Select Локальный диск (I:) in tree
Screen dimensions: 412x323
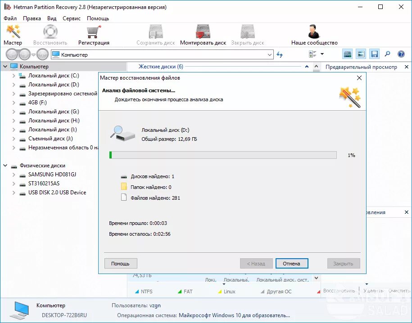point(53,130)
